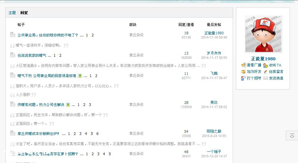
Task: Open 章丘杂谈 board in 供暖有问题 row
Action: pyautogui.click(x=136, y=104)
